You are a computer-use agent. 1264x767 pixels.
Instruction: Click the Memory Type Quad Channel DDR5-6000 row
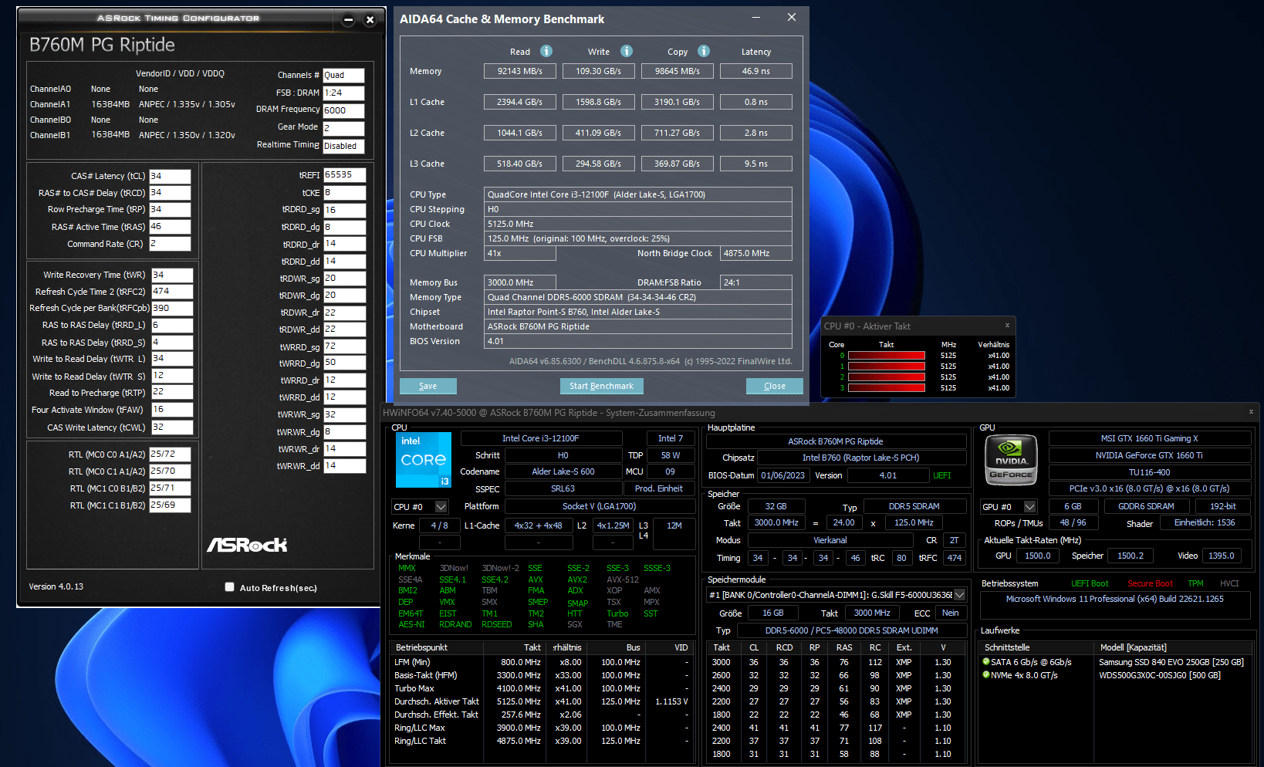coord(638,297)
